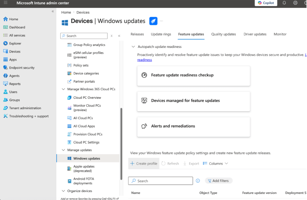The height and width of the screenshot is (200, 307).
Task: Click the Devices breadcrumb link
Action: click(x=83, y=12)
